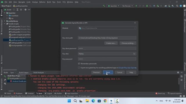This screenshot has width=186, height=104.
Task: Click the Android Studio taskbar icon
Action: click(x=111, y=101)
